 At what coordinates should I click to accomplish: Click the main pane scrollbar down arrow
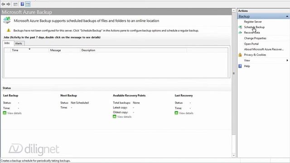point(234,155)
